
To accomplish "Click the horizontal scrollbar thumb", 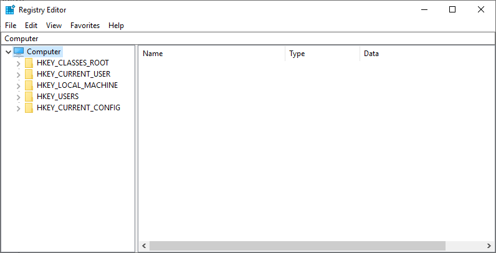I will 297,246.
